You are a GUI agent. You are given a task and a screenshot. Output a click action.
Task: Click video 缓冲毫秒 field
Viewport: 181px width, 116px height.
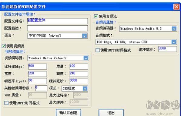(x=79, y=81)
